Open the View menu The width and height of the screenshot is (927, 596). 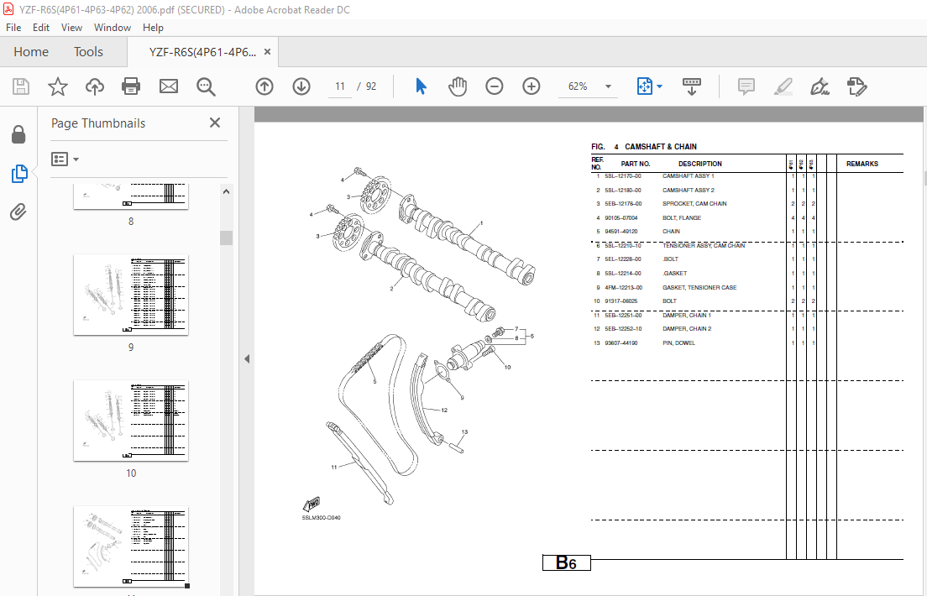71,27
